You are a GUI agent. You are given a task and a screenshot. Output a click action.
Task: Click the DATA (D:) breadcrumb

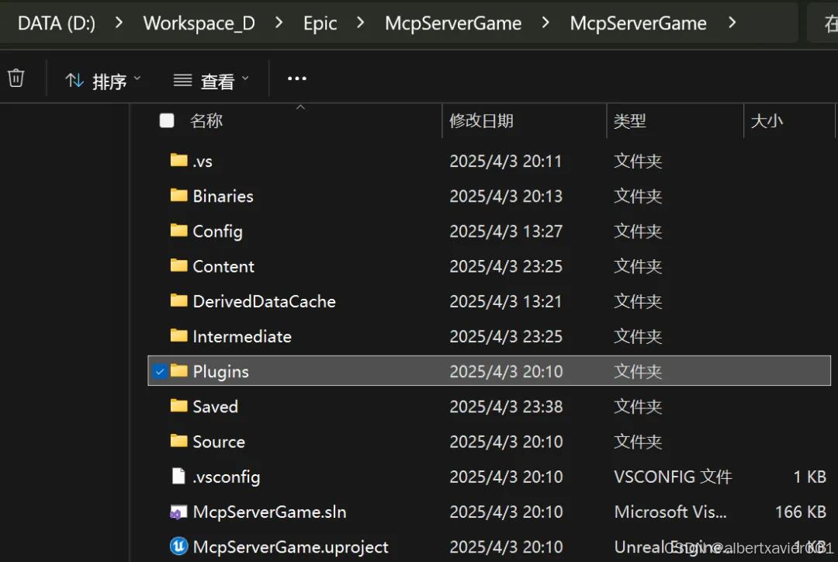pos(57,23)
